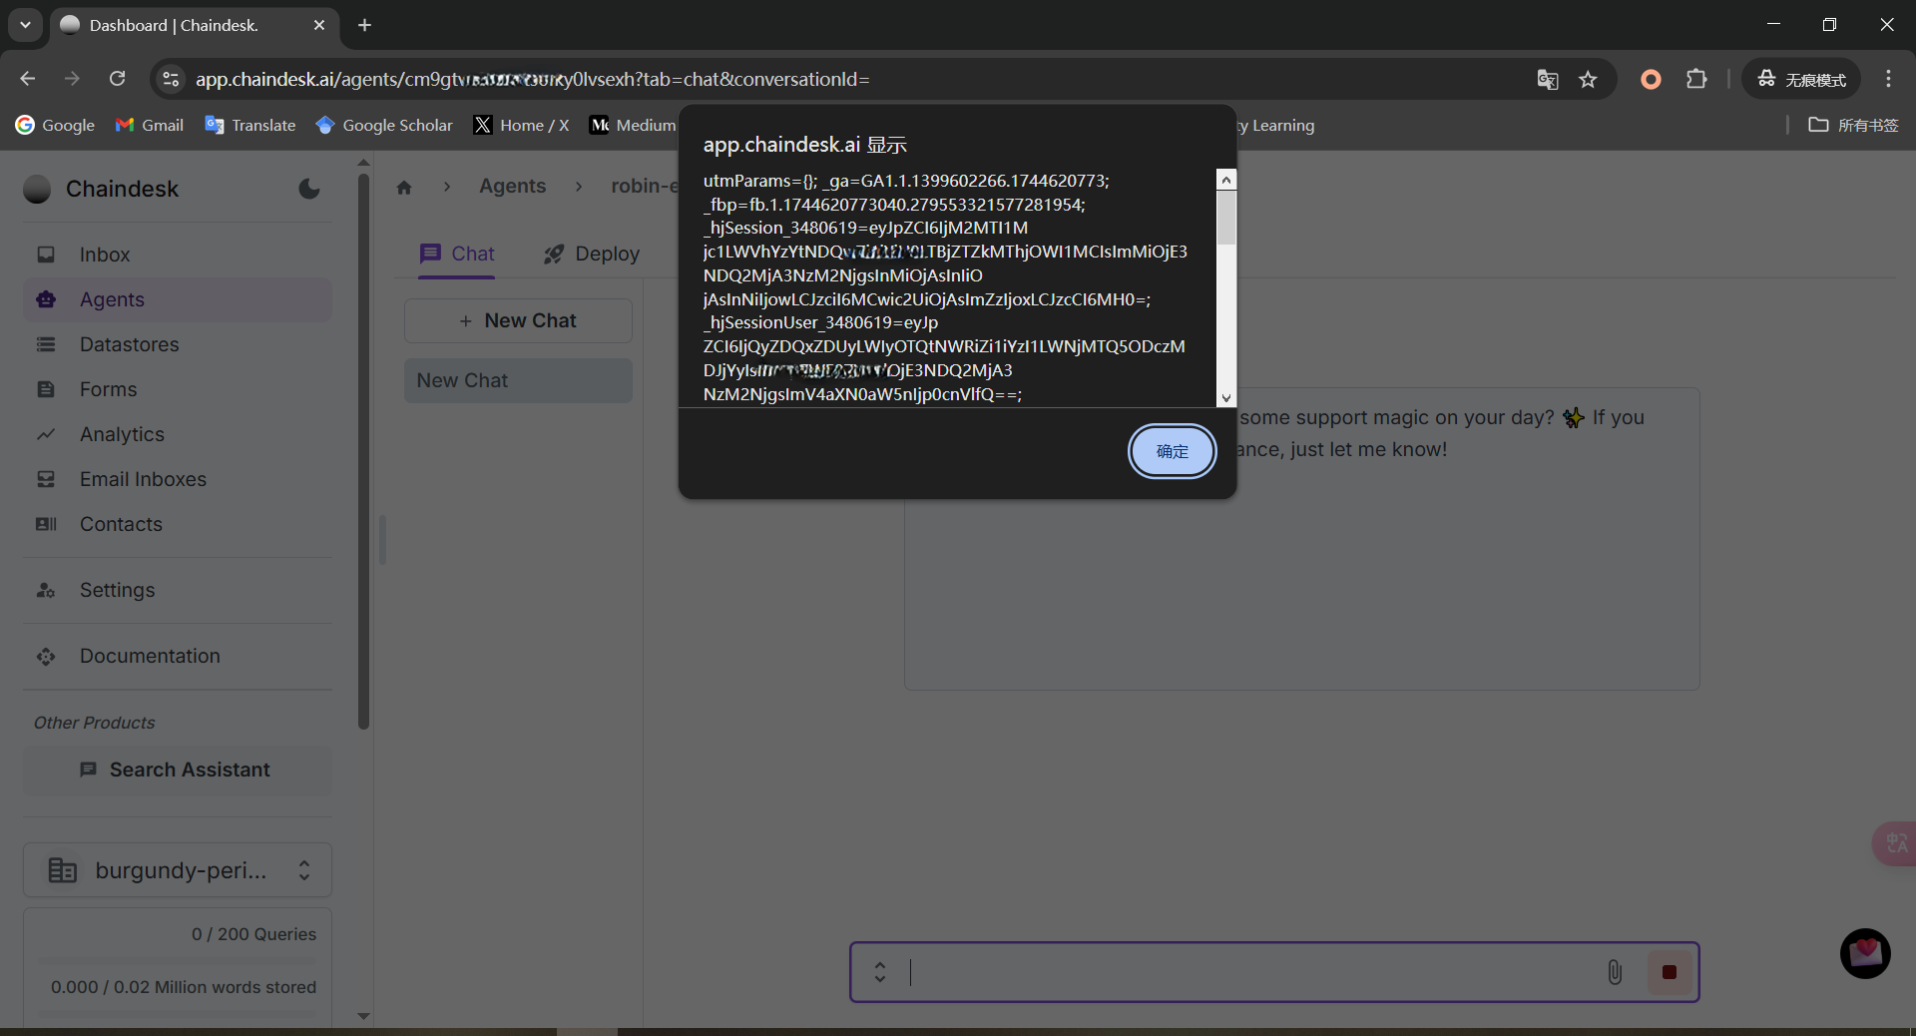Viewport: 1916px width, 1036px height.
Task: Click Agents breadcrumb link
Action: coord(512,186)
